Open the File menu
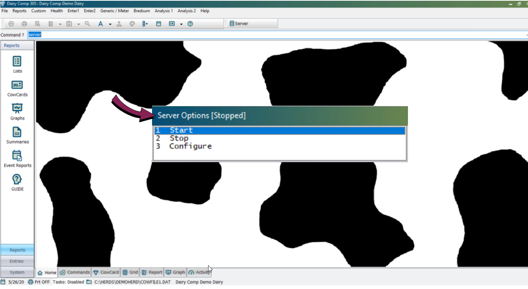 tap(5, 11)
